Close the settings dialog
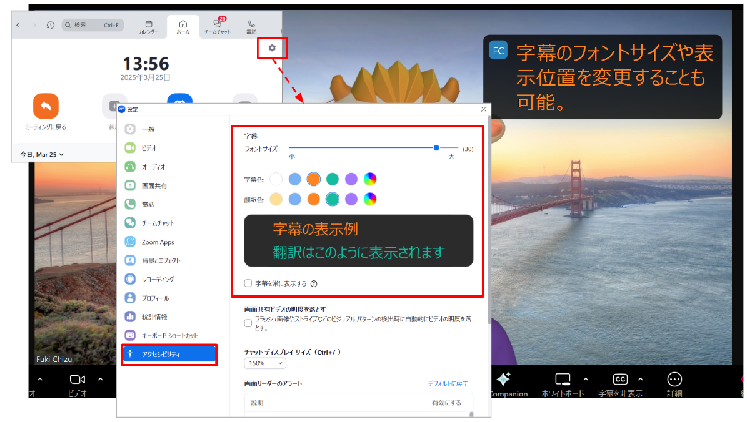Image resolution: width=747 pixels, height=422 pixels. click(484, 109)
